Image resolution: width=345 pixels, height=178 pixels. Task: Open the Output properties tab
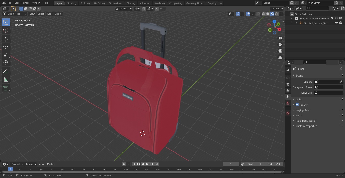(288, 84)
